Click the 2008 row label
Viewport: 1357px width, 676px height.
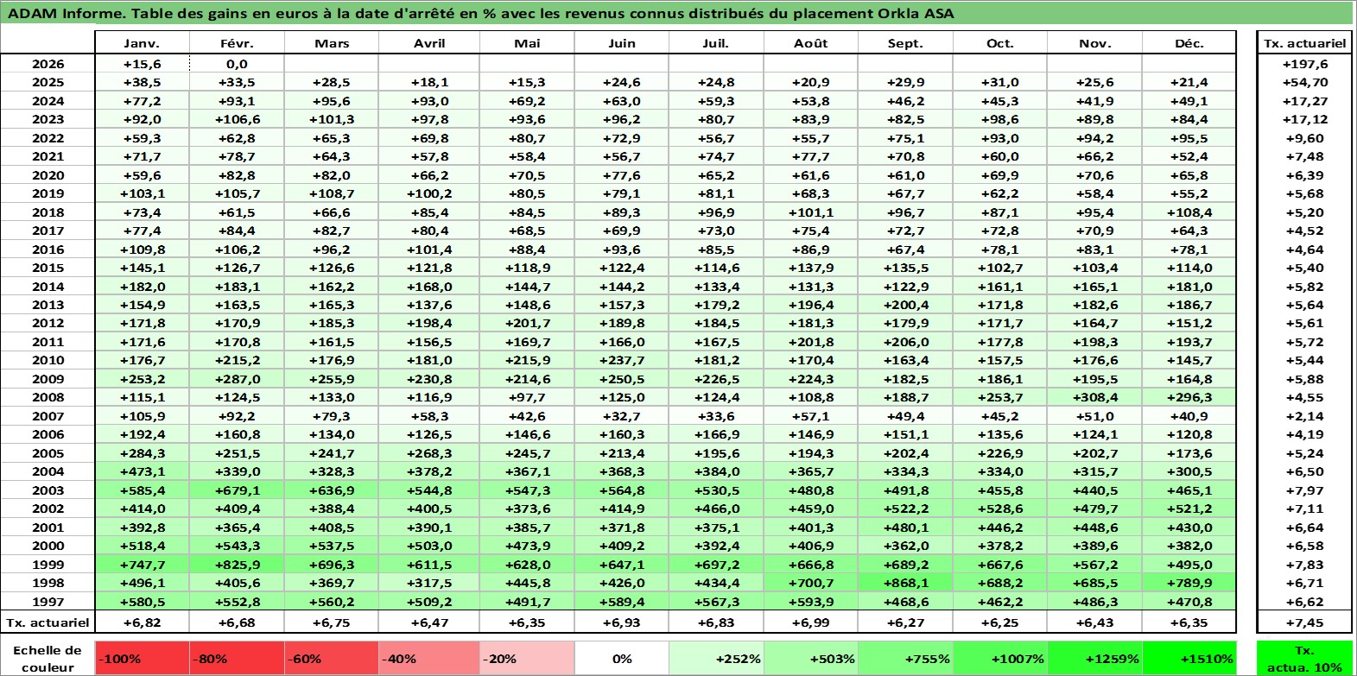click(48, 397)
